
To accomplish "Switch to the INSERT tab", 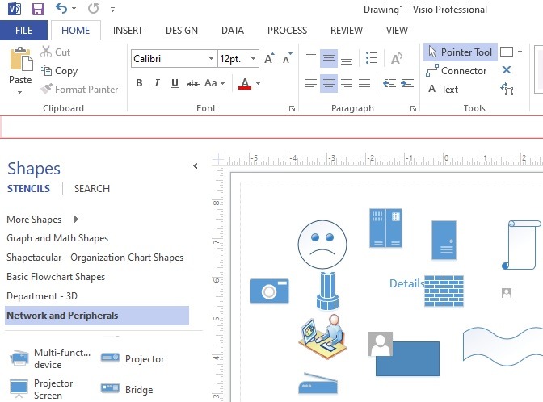I will click(128, 31).
